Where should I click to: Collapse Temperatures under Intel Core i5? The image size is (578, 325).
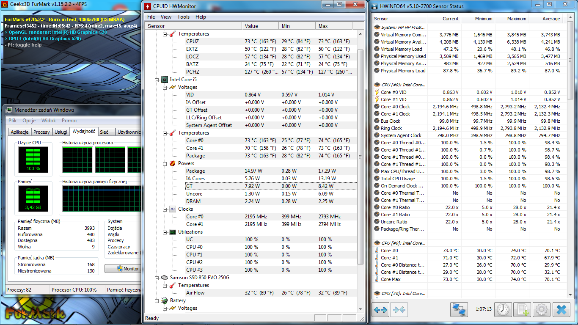pos(165,133)
